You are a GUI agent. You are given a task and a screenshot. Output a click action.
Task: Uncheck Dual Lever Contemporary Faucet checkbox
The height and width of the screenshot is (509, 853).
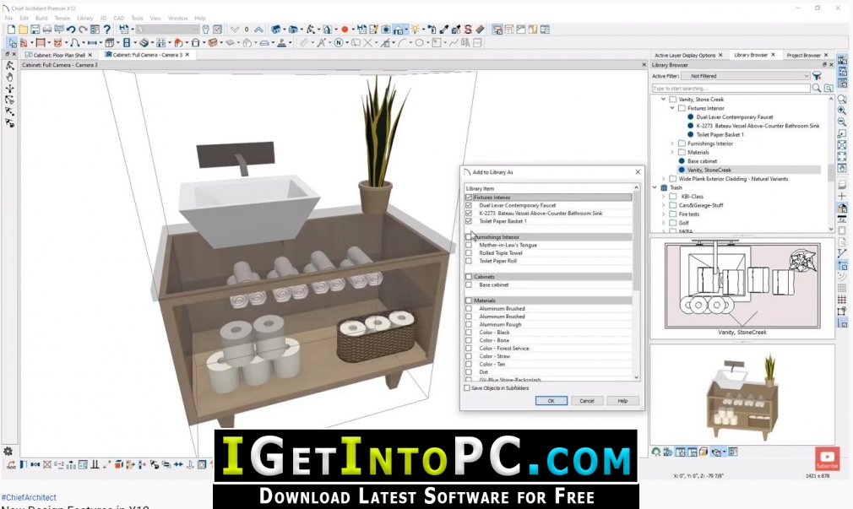click(469, 206)
